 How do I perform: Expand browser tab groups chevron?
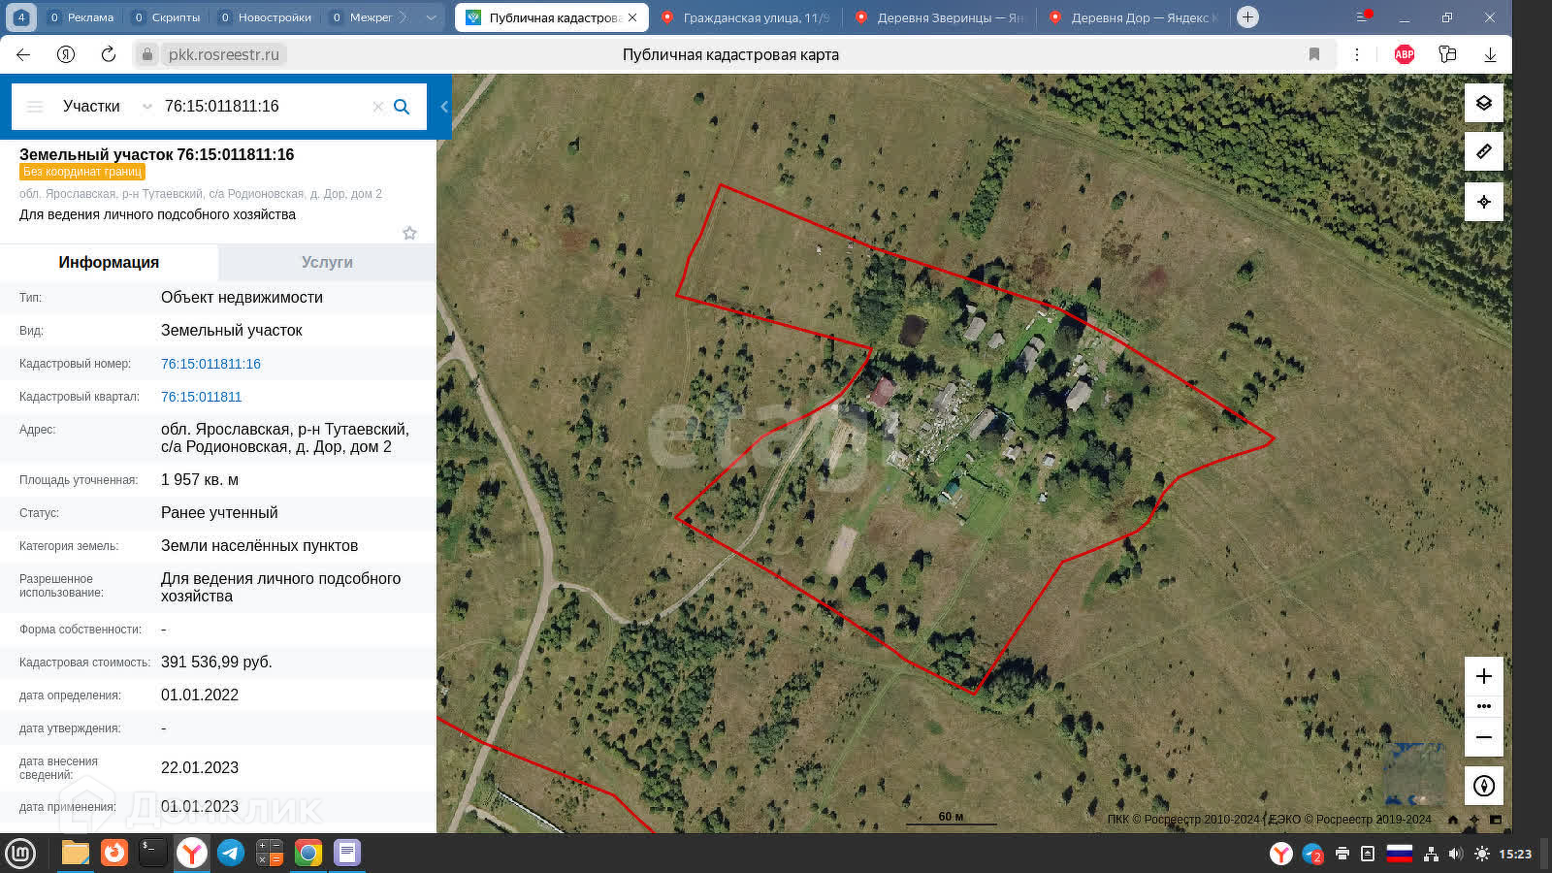tap(432, 17)
